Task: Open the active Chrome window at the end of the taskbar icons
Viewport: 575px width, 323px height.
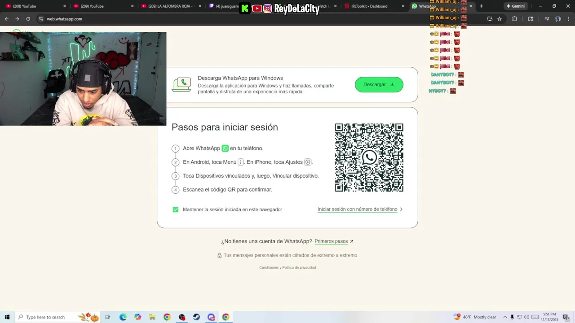Action: click(226, 317)
